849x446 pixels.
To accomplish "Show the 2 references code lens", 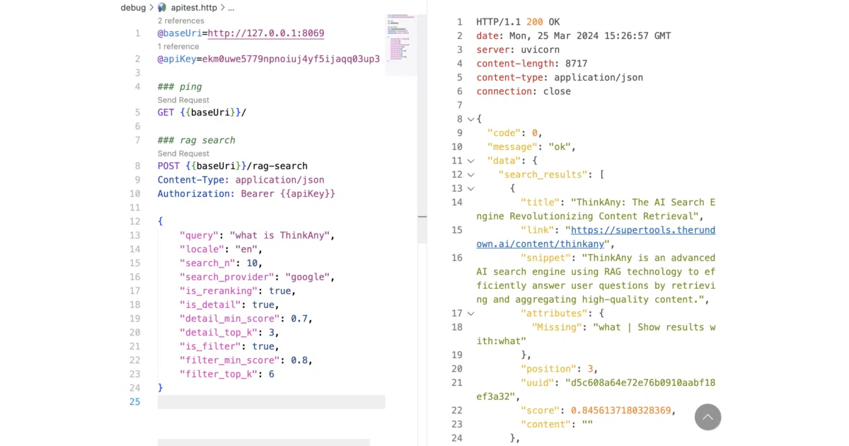I will point(180,21).
